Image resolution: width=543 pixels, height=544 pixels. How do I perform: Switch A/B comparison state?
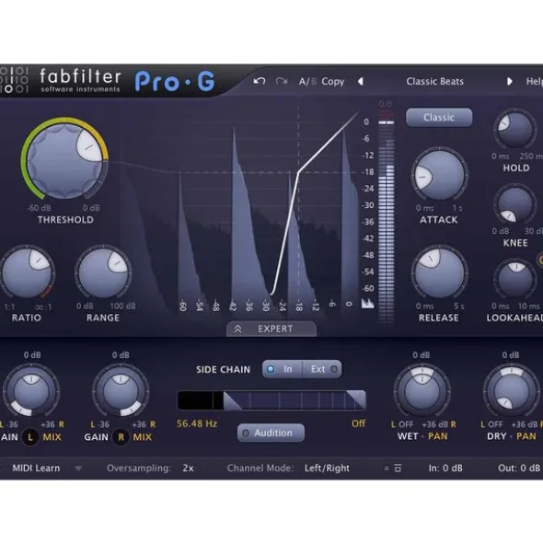coord(307,82)
